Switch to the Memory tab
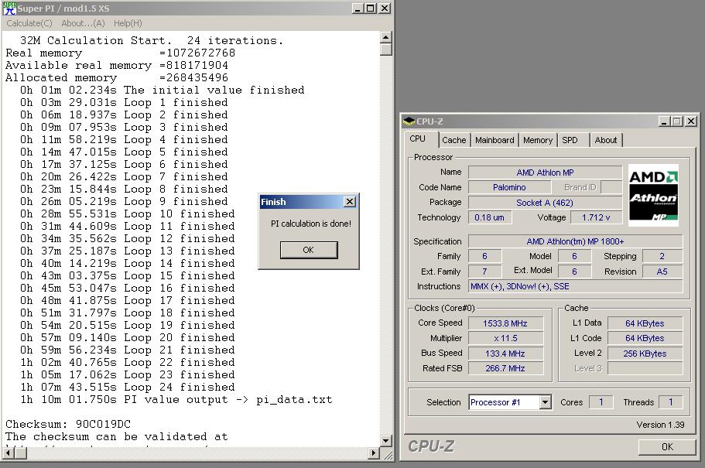Viewport: 705px width, 468px height. click(x=538, y=140)
